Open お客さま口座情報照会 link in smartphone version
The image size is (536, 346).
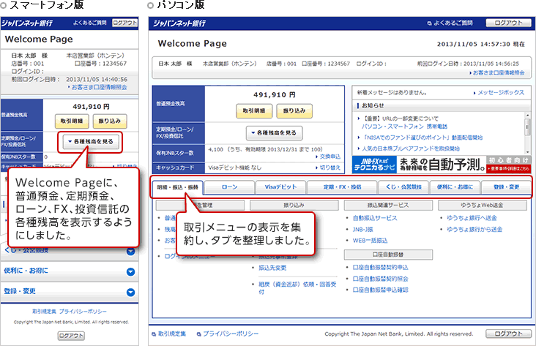pos(97,87)
